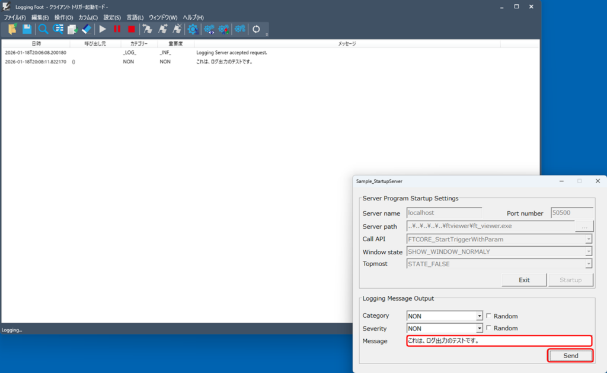Click the Exit button
The width and height of the screenshot is (607, 373).
524,280
